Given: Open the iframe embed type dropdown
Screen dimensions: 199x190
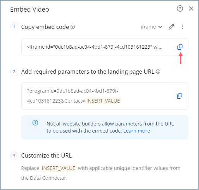Looking at the screenshot, I should [x=151, y=27].
